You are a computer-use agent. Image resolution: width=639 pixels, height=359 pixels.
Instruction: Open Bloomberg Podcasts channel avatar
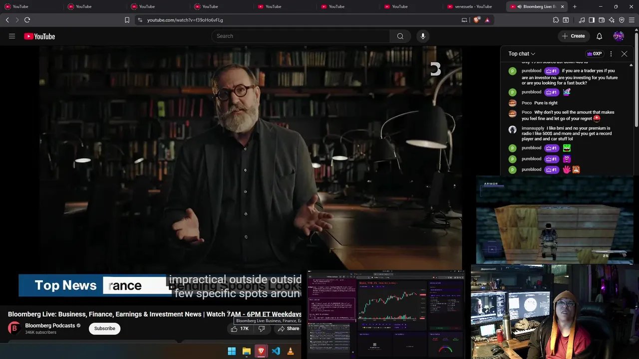tap(14, 328)
